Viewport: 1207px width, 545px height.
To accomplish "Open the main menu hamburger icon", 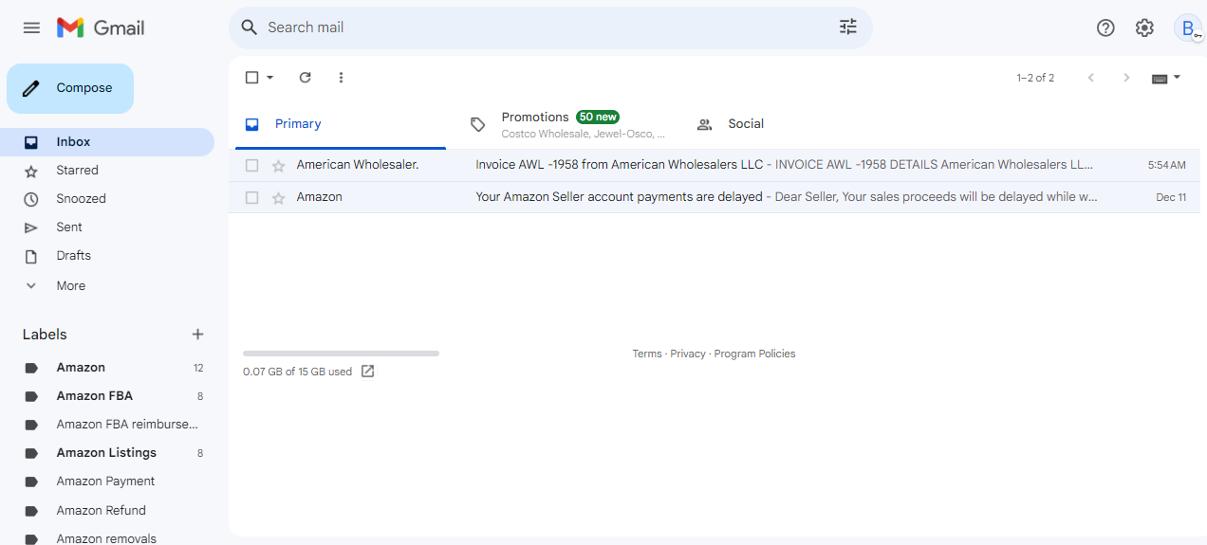I will (x=31, y=27).
